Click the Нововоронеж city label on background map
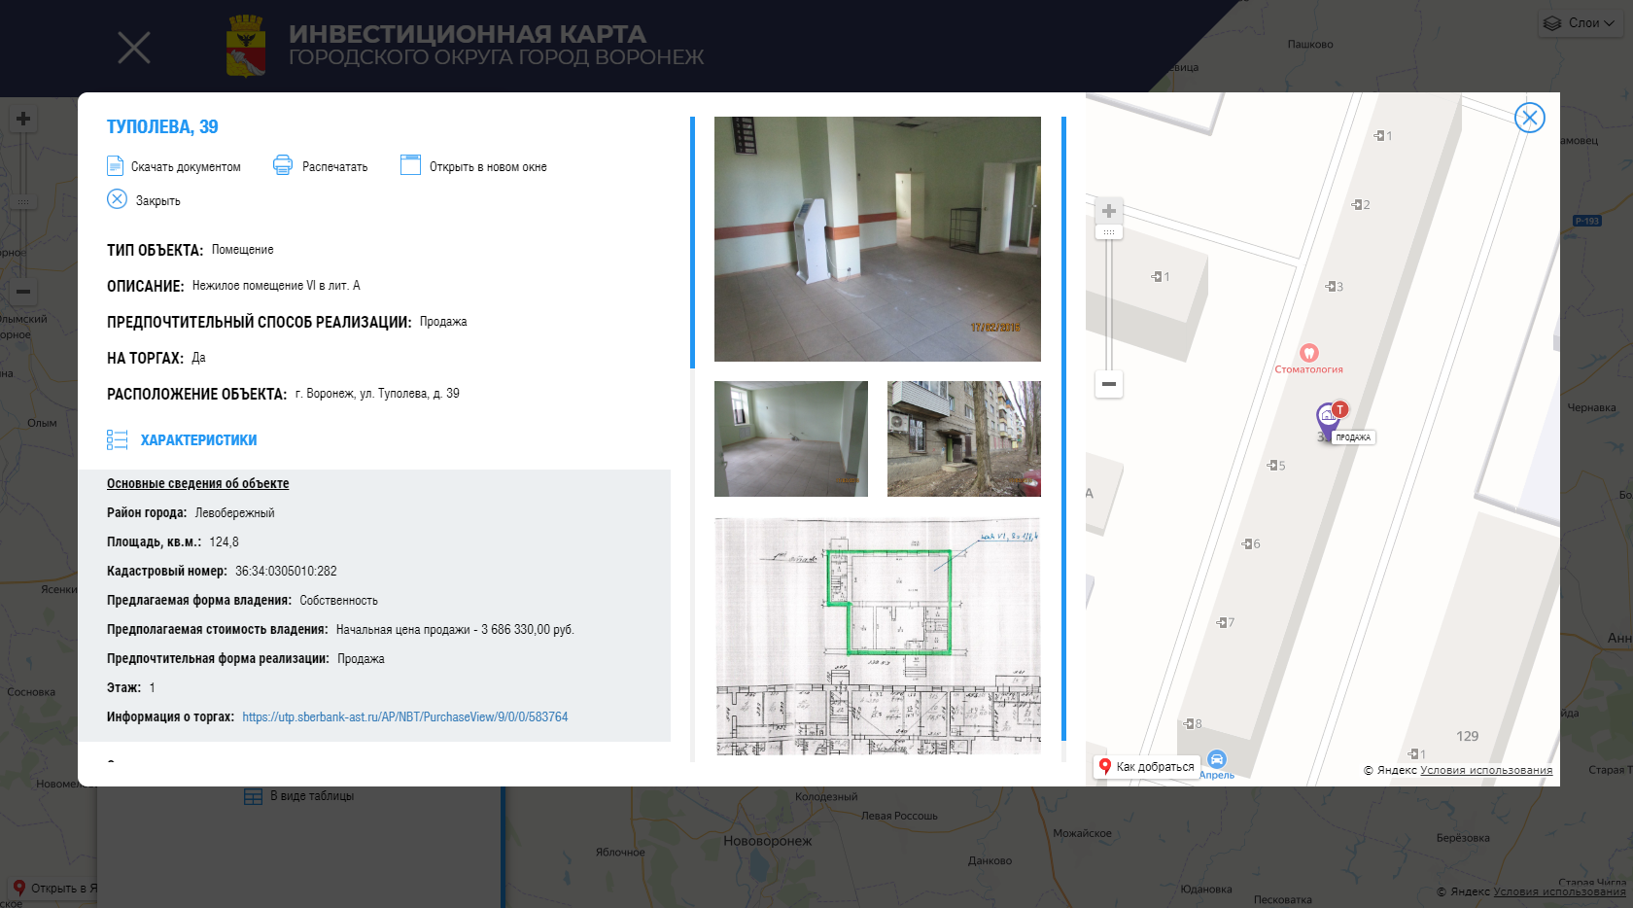Viewport: 1633px width, 908px height. [767, 842]
